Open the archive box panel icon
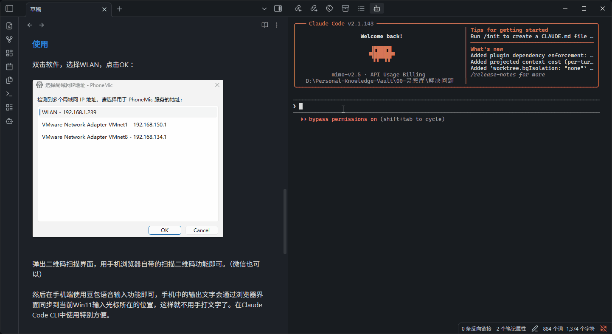Image resolution: width=612 pixels, height=334 pixels. [345, 8]
